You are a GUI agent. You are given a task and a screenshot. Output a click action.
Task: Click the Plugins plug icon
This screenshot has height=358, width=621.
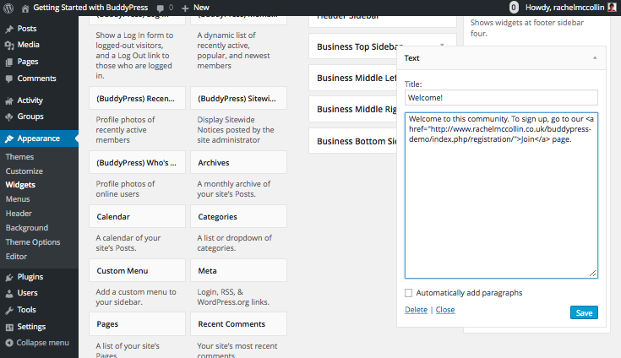[x=9, y=277]
